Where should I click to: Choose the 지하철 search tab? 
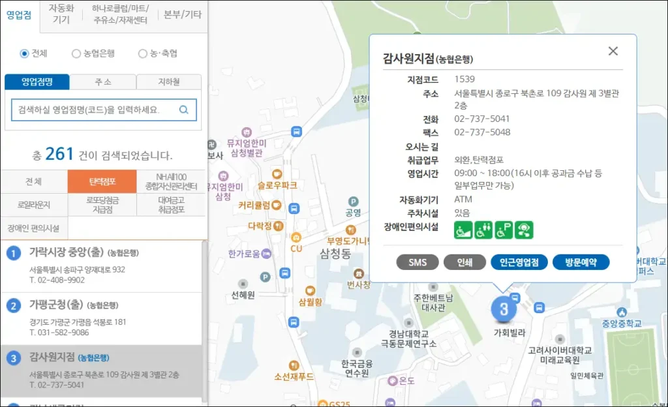[169, 82]
